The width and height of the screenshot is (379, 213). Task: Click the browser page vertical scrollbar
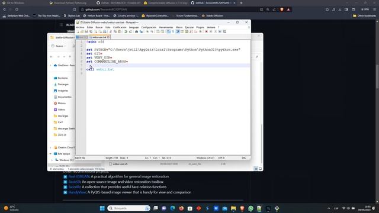[377, 76]
